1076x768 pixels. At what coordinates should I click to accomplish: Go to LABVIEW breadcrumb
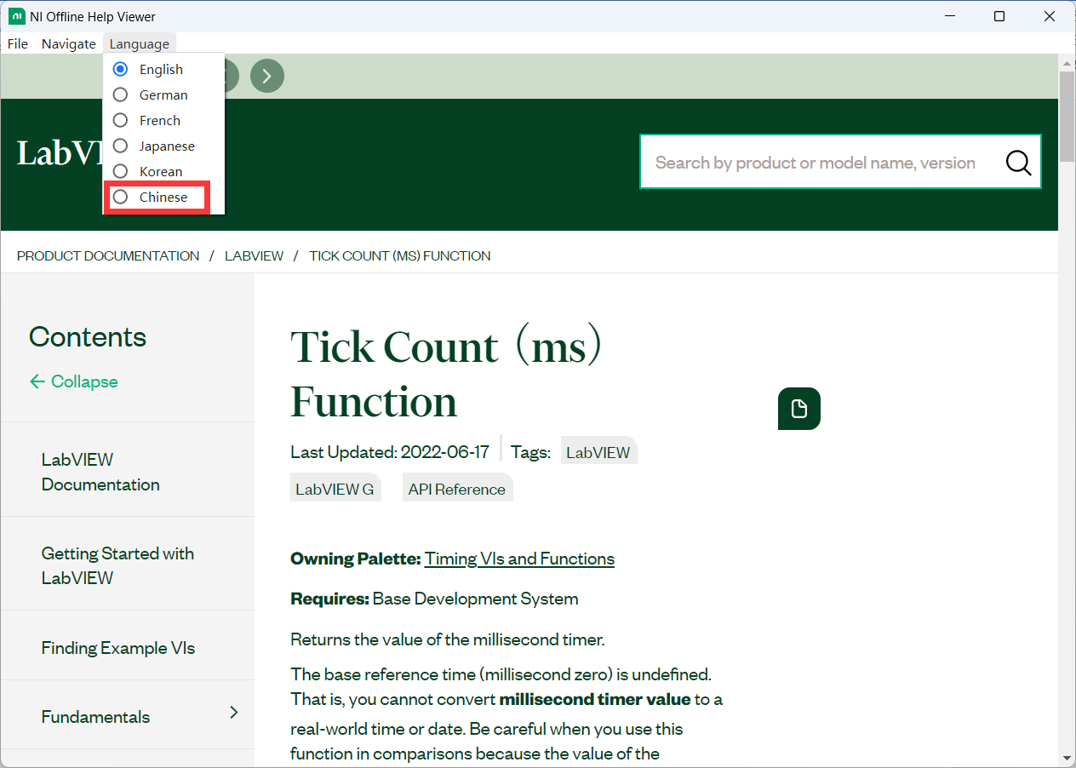click(255, 255)
